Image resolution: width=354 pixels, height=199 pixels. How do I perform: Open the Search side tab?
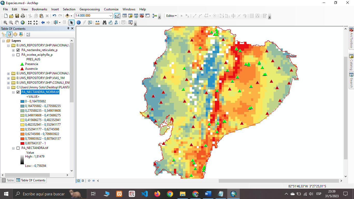point(351,81)
